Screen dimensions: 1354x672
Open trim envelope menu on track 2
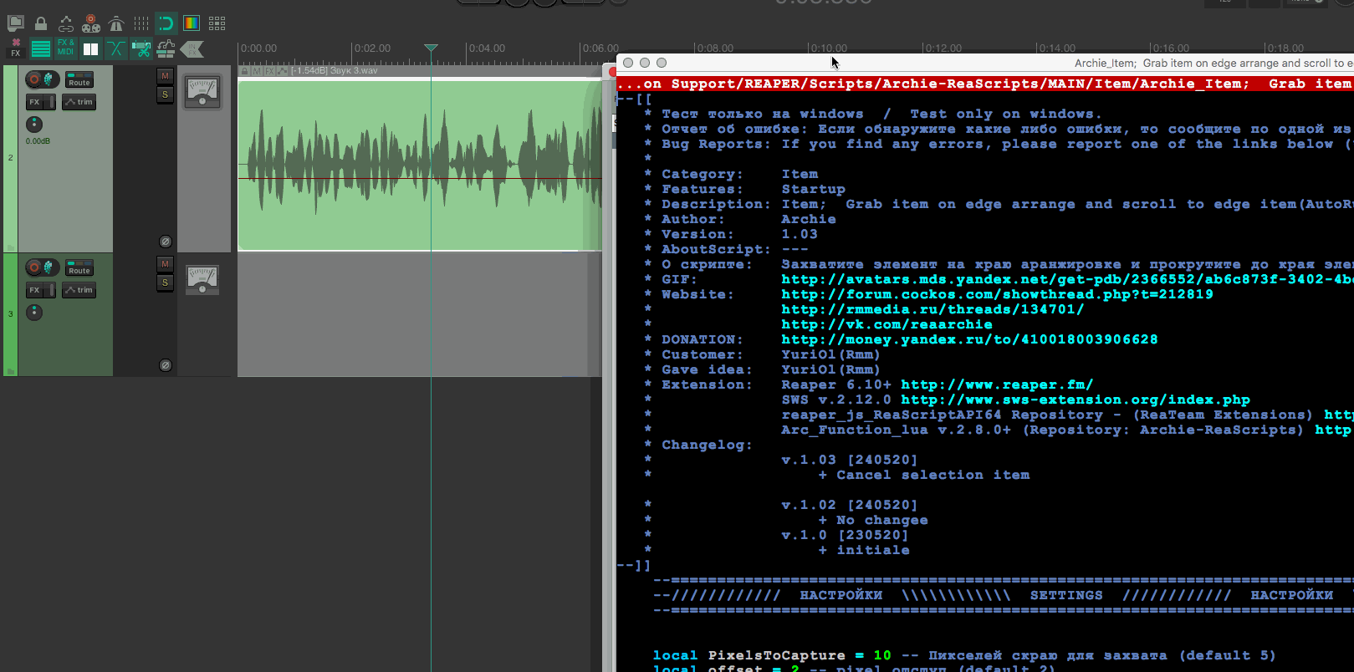click(79, 102)
